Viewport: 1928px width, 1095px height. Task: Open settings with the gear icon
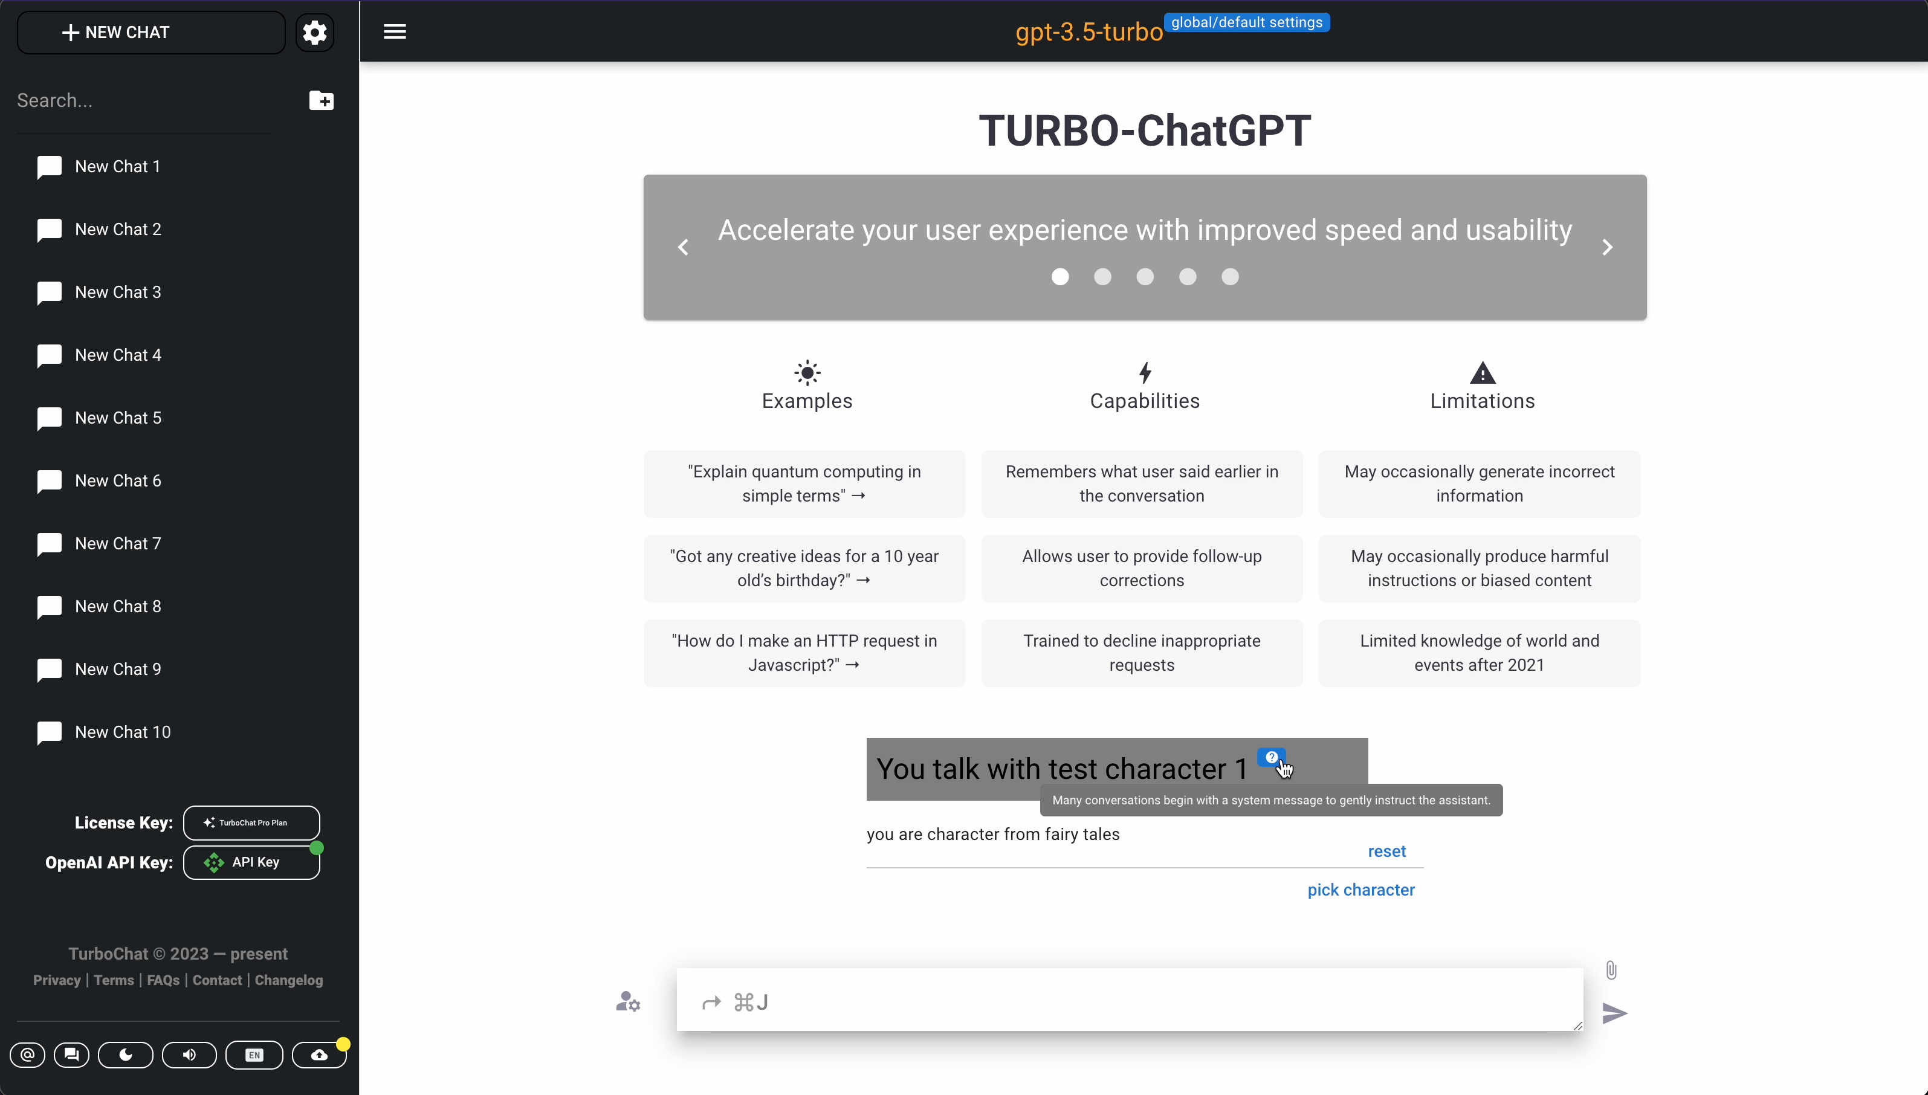coord(314,33)
